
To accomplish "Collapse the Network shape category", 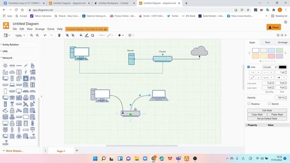I will (7, 58).
